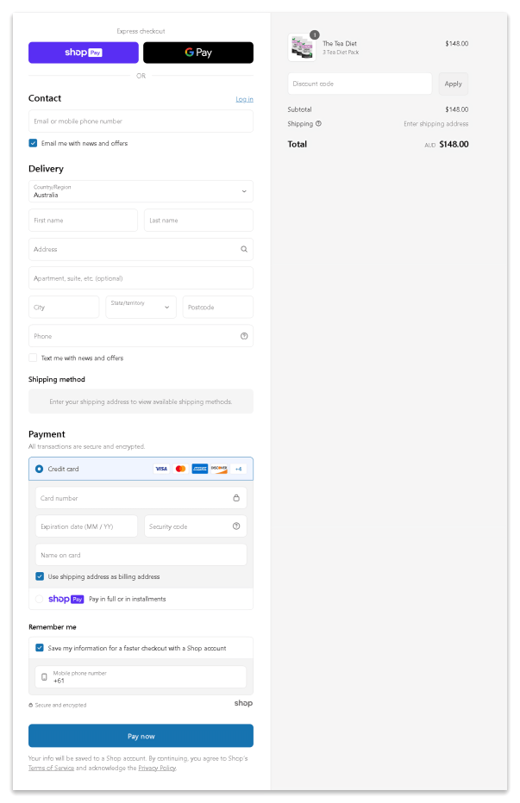The width and height of the screenshot is (520, 803).
Task: Click the +4 more cards badge
Action: [239, 469]
